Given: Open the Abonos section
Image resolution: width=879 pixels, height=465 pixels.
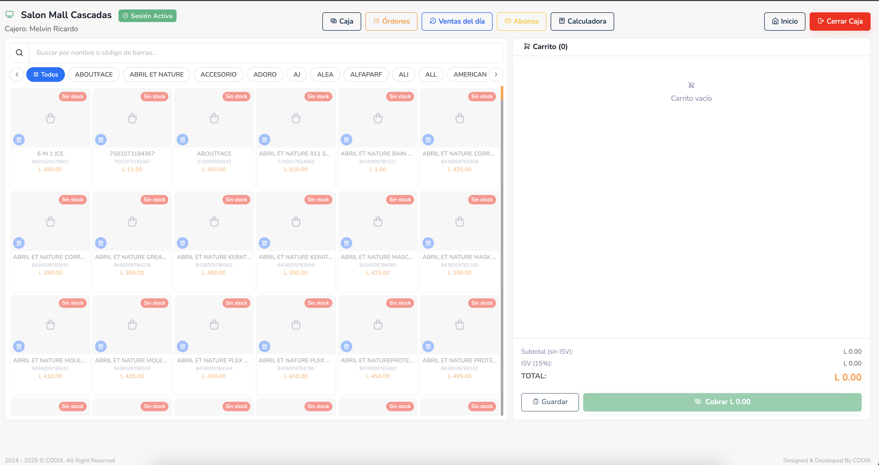Looking at the screenshot, I should (521, 22).
